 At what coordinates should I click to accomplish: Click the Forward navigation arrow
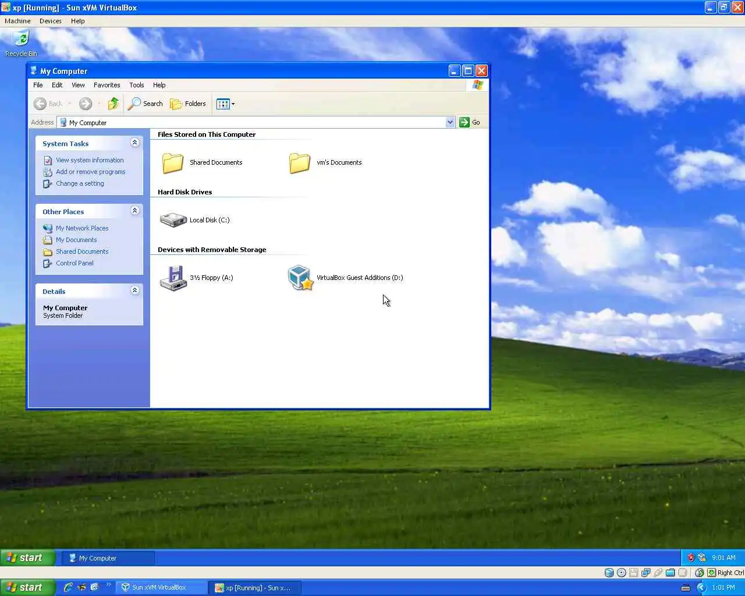[x=86, y=104]
